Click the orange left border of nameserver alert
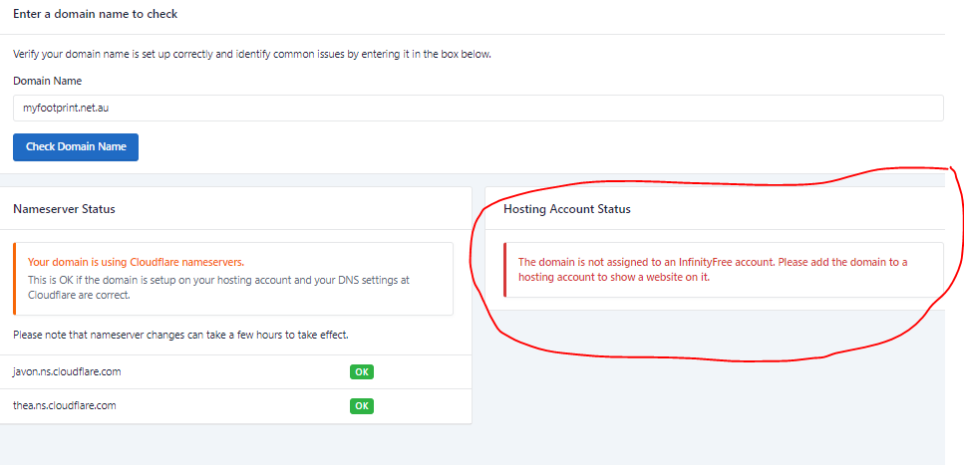 [x=15, y=278]
